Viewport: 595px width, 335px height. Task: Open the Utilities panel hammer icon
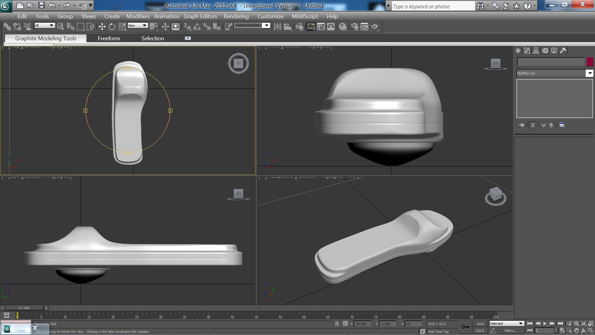[x=563, y=51]
